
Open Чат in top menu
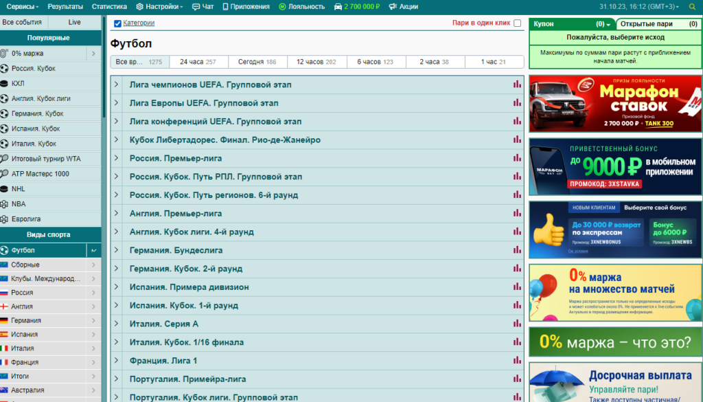click(x=203, y=7)
